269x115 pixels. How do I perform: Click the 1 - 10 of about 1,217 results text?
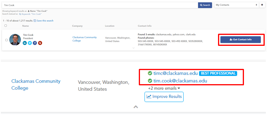(18, 20)
